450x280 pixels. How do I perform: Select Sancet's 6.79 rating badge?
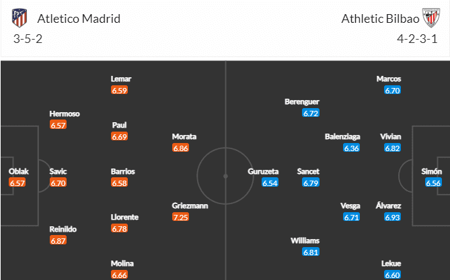click(x=311, y=183)
